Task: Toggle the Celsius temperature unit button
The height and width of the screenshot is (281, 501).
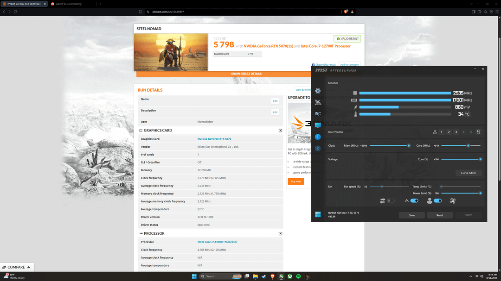Action: click(468, 114)
